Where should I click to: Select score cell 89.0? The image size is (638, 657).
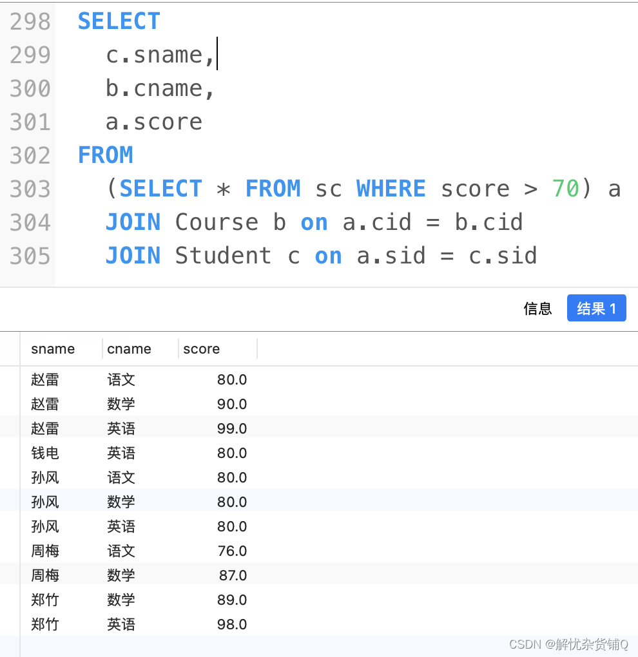[x=232, y=600]
